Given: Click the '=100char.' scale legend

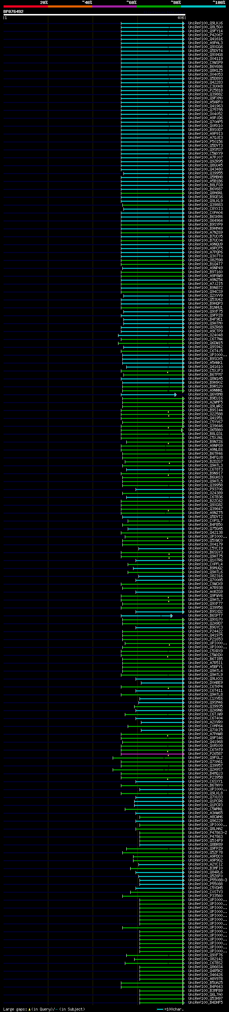Looking at the screenshot, I should pyautogui.click(x=170, y=1009).
